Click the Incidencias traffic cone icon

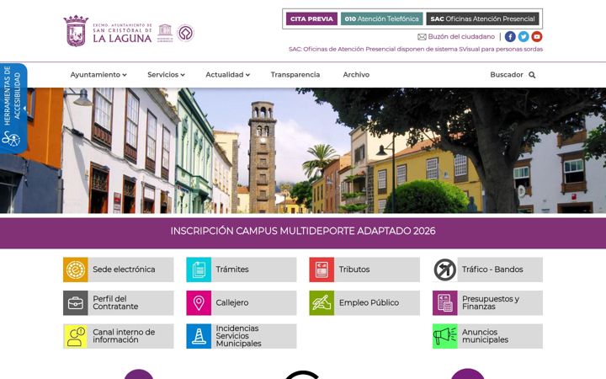(199, 336)
